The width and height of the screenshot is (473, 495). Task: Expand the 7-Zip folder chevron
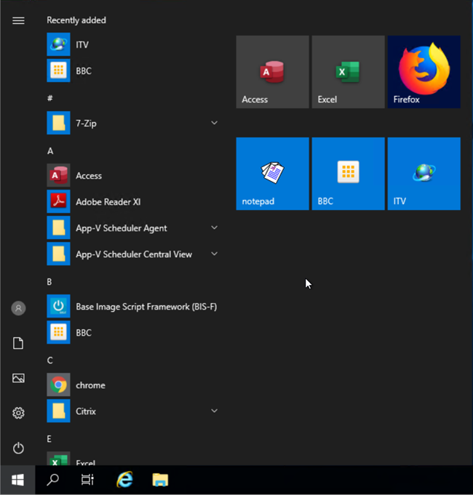click(x=214, y=123)
